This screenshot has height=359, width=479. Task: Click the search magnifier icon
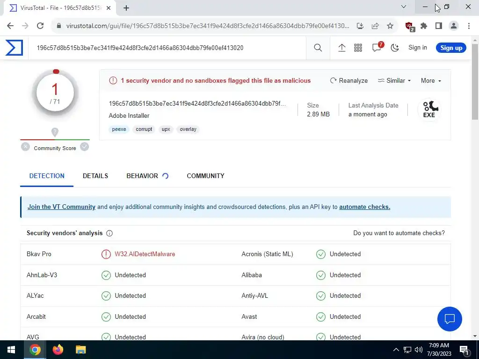(318, 48)
